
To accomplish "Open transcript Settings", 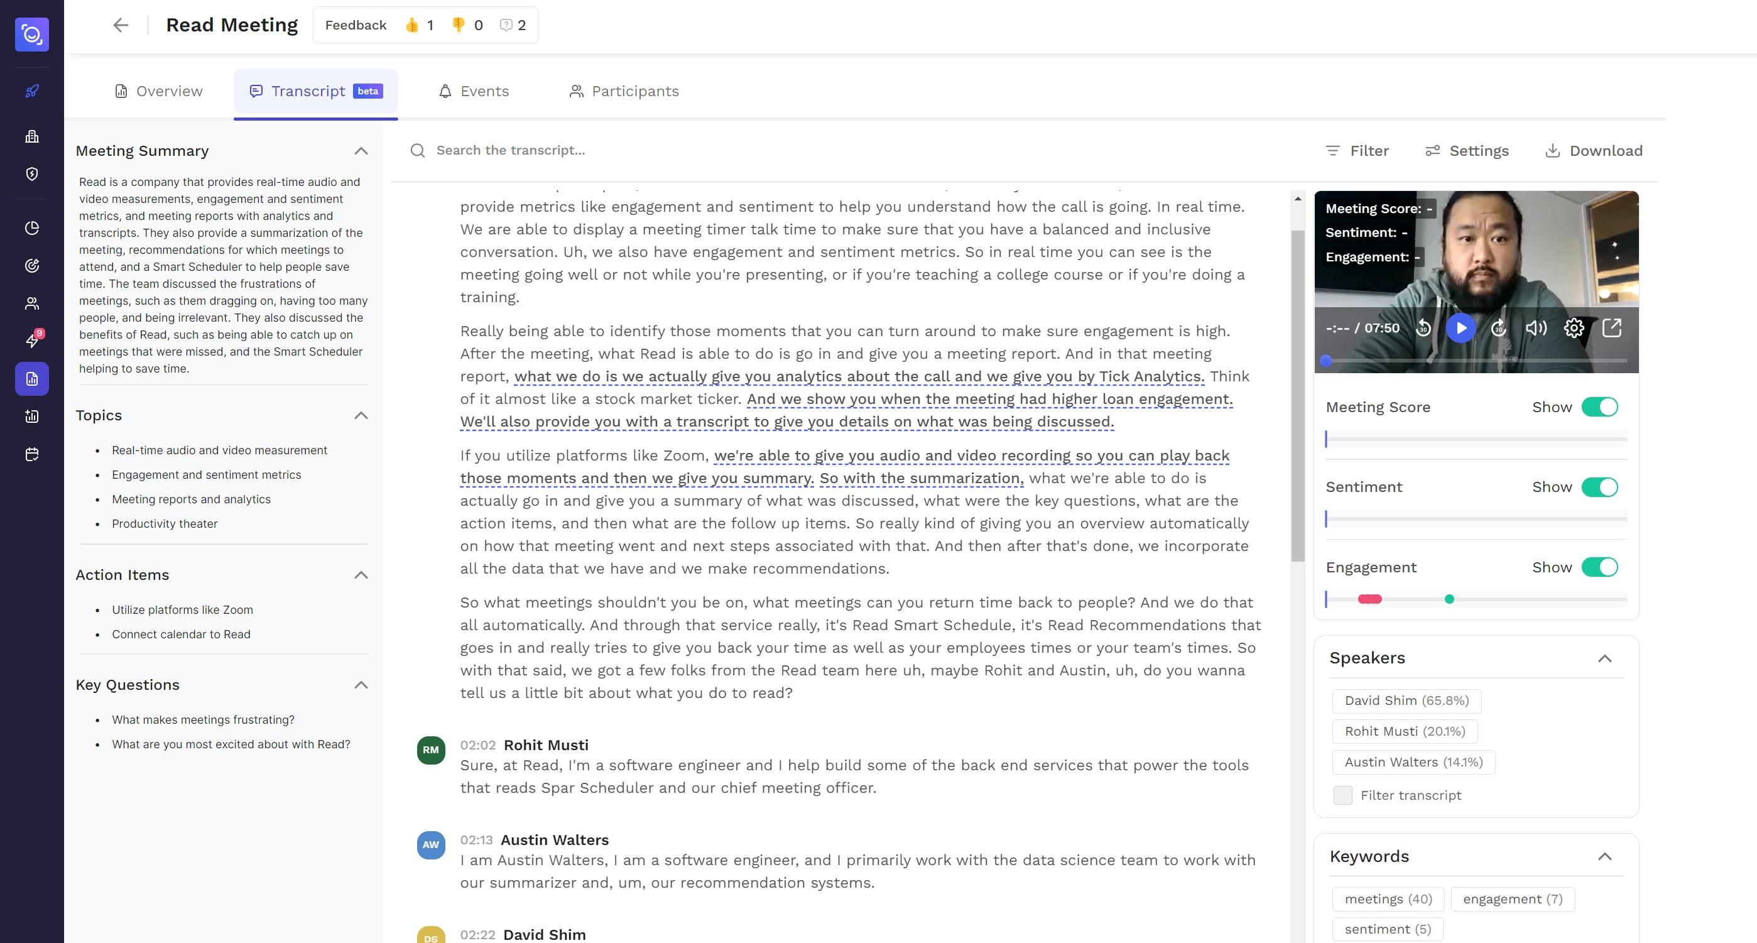I will click(1467, 151).
